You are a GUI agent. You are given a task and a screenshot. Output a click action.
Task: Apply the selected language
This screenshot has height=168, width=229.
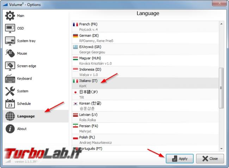pos(180,159)
